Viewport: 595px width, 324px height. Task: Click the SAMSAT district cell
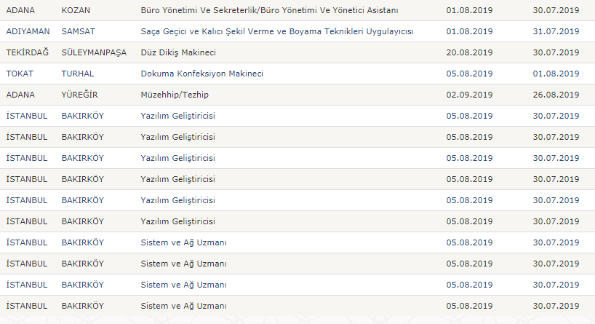77,31
